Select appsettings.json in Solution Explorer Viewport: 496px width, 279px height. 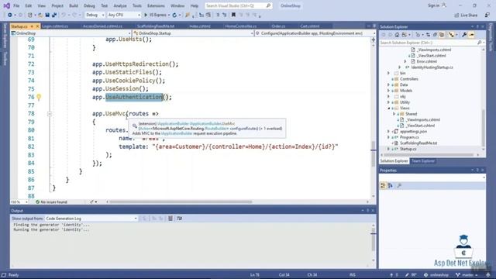pyautogui.click(x=413, y=132)
